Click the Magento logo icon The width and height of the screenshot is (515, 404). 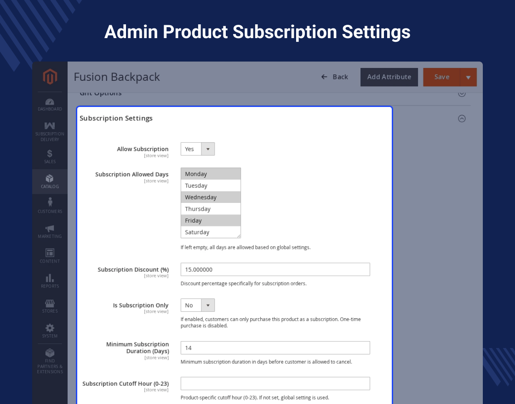pyautogui.click(x=50, y=76)
